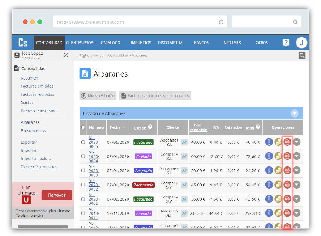Click the attachment clip icon for AL-2020-0004
321x236 pixels.
point(269,156)
